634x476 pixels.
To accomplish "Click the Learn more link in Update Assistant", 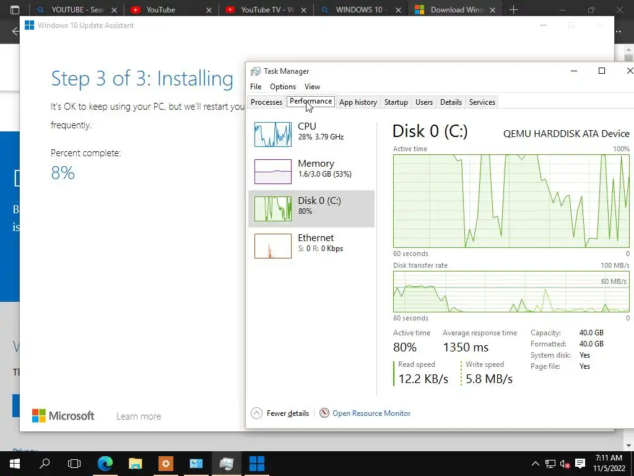I will click(x=139, y=416).
